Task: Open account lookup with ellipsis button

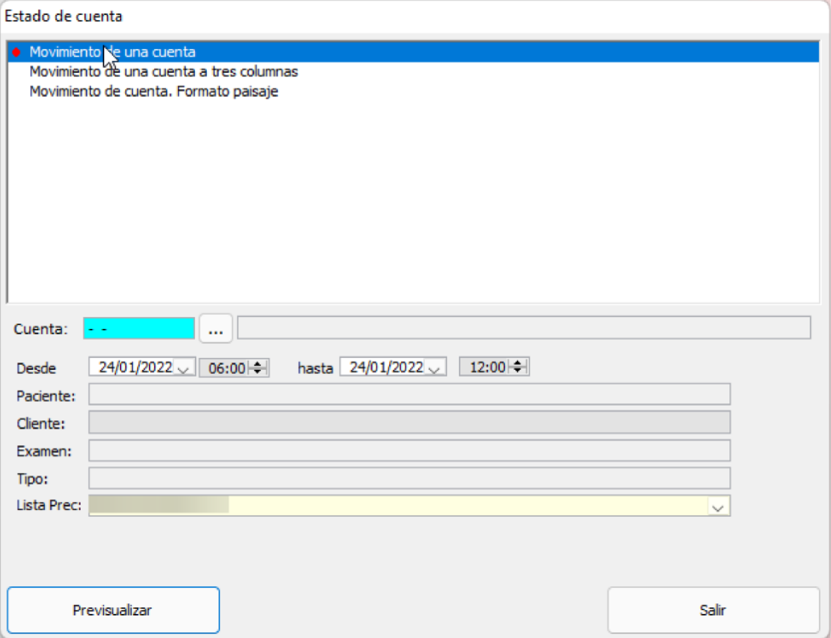Action: click(216, 329)
